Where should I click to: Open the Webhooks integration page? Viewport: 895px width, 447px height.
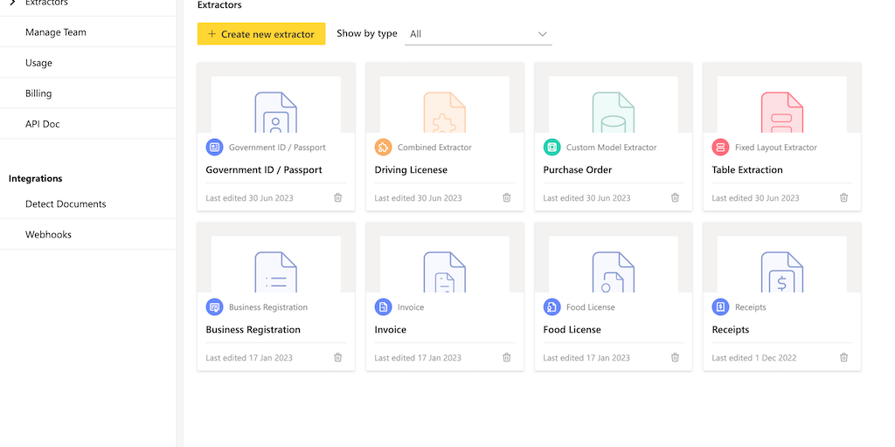(x=48, y=235)
